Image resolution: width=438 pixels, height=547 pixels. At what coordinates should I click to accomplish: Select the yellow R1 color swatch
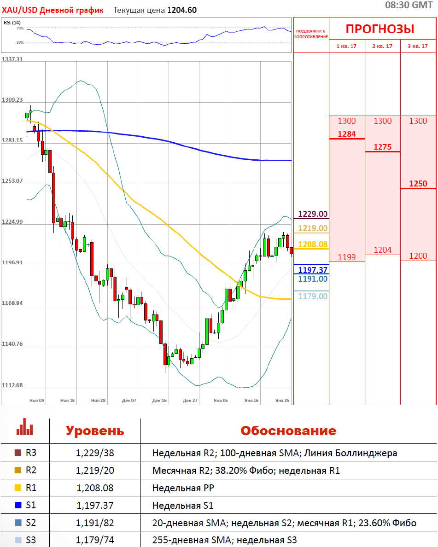point(18,488)
